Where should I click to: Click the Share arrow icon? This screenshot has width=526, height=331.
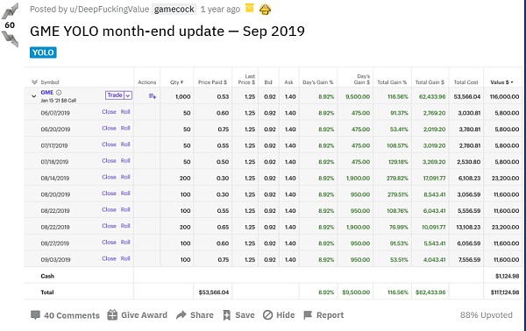click(181, 315)
